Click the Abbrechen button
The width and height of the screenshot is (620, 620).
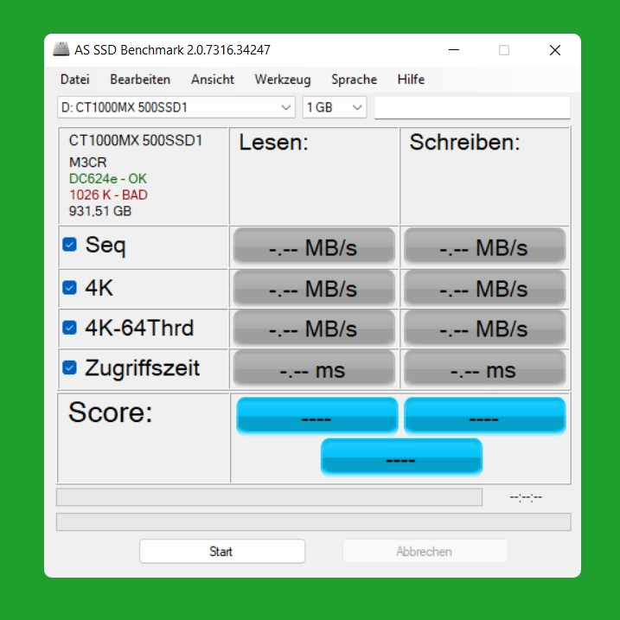coord(425,551)
